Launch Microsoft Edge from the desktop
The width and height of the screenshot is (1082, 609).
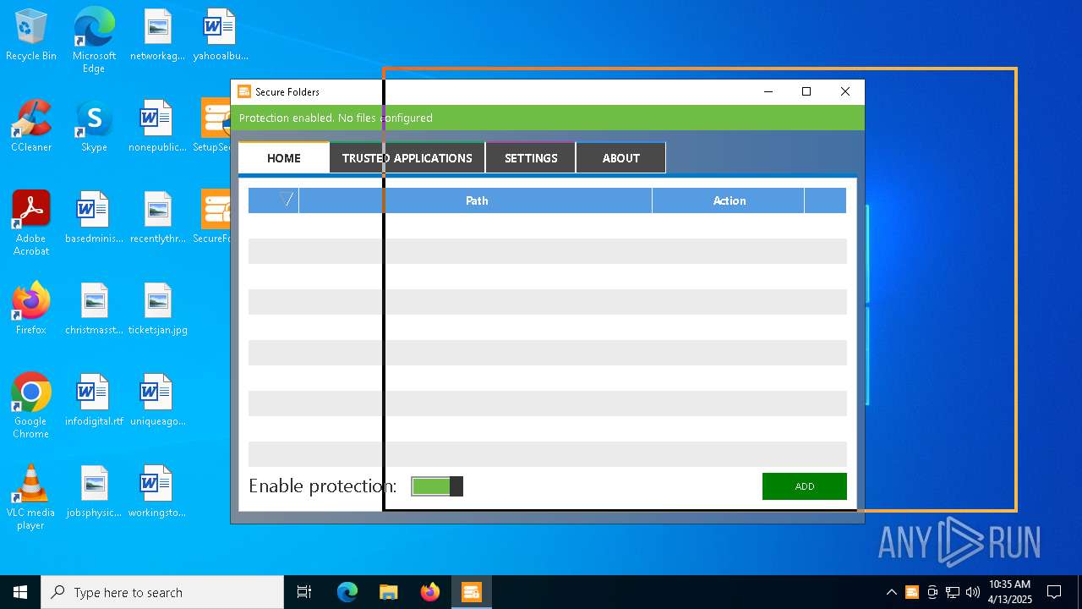pos(94,40)
